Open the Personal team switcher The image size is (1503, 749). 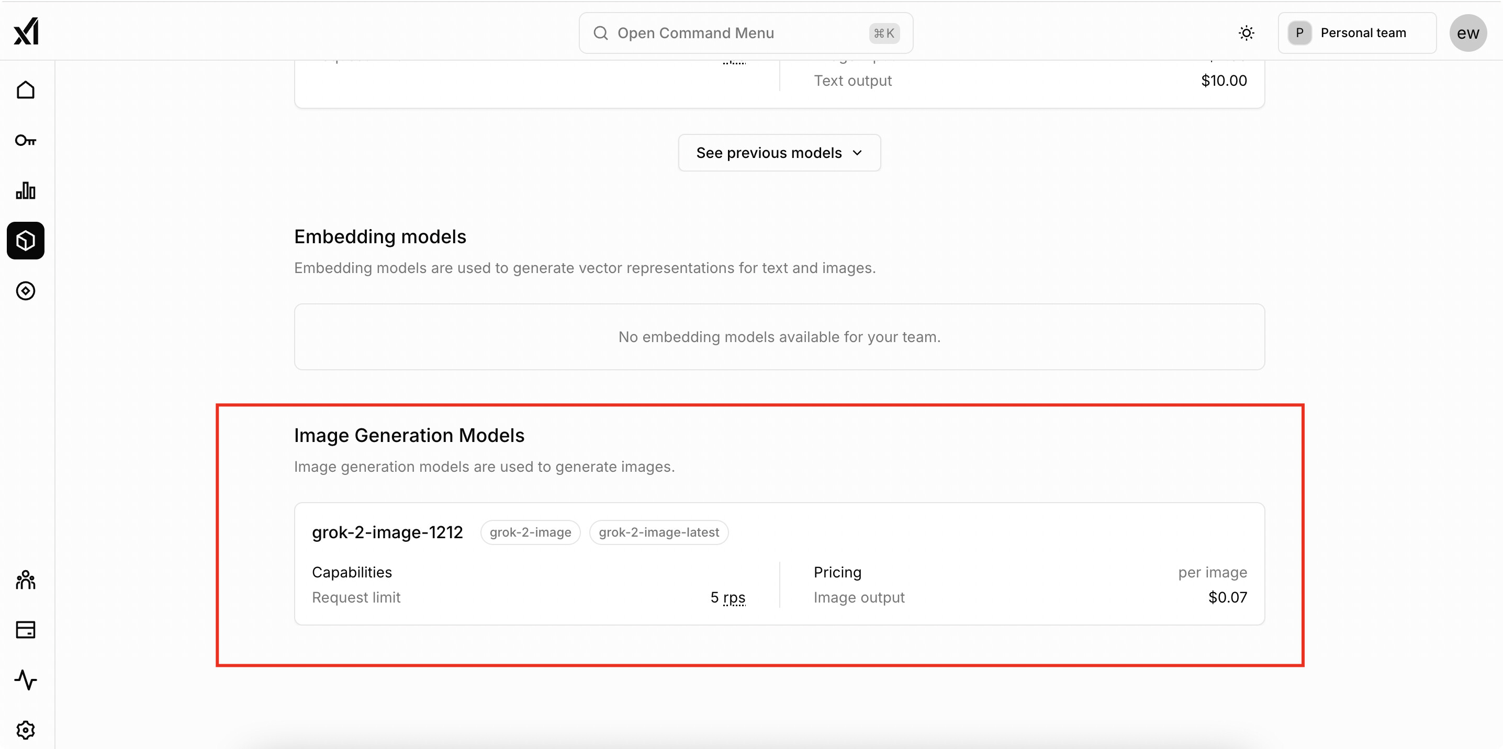[x=1357, y=32]
